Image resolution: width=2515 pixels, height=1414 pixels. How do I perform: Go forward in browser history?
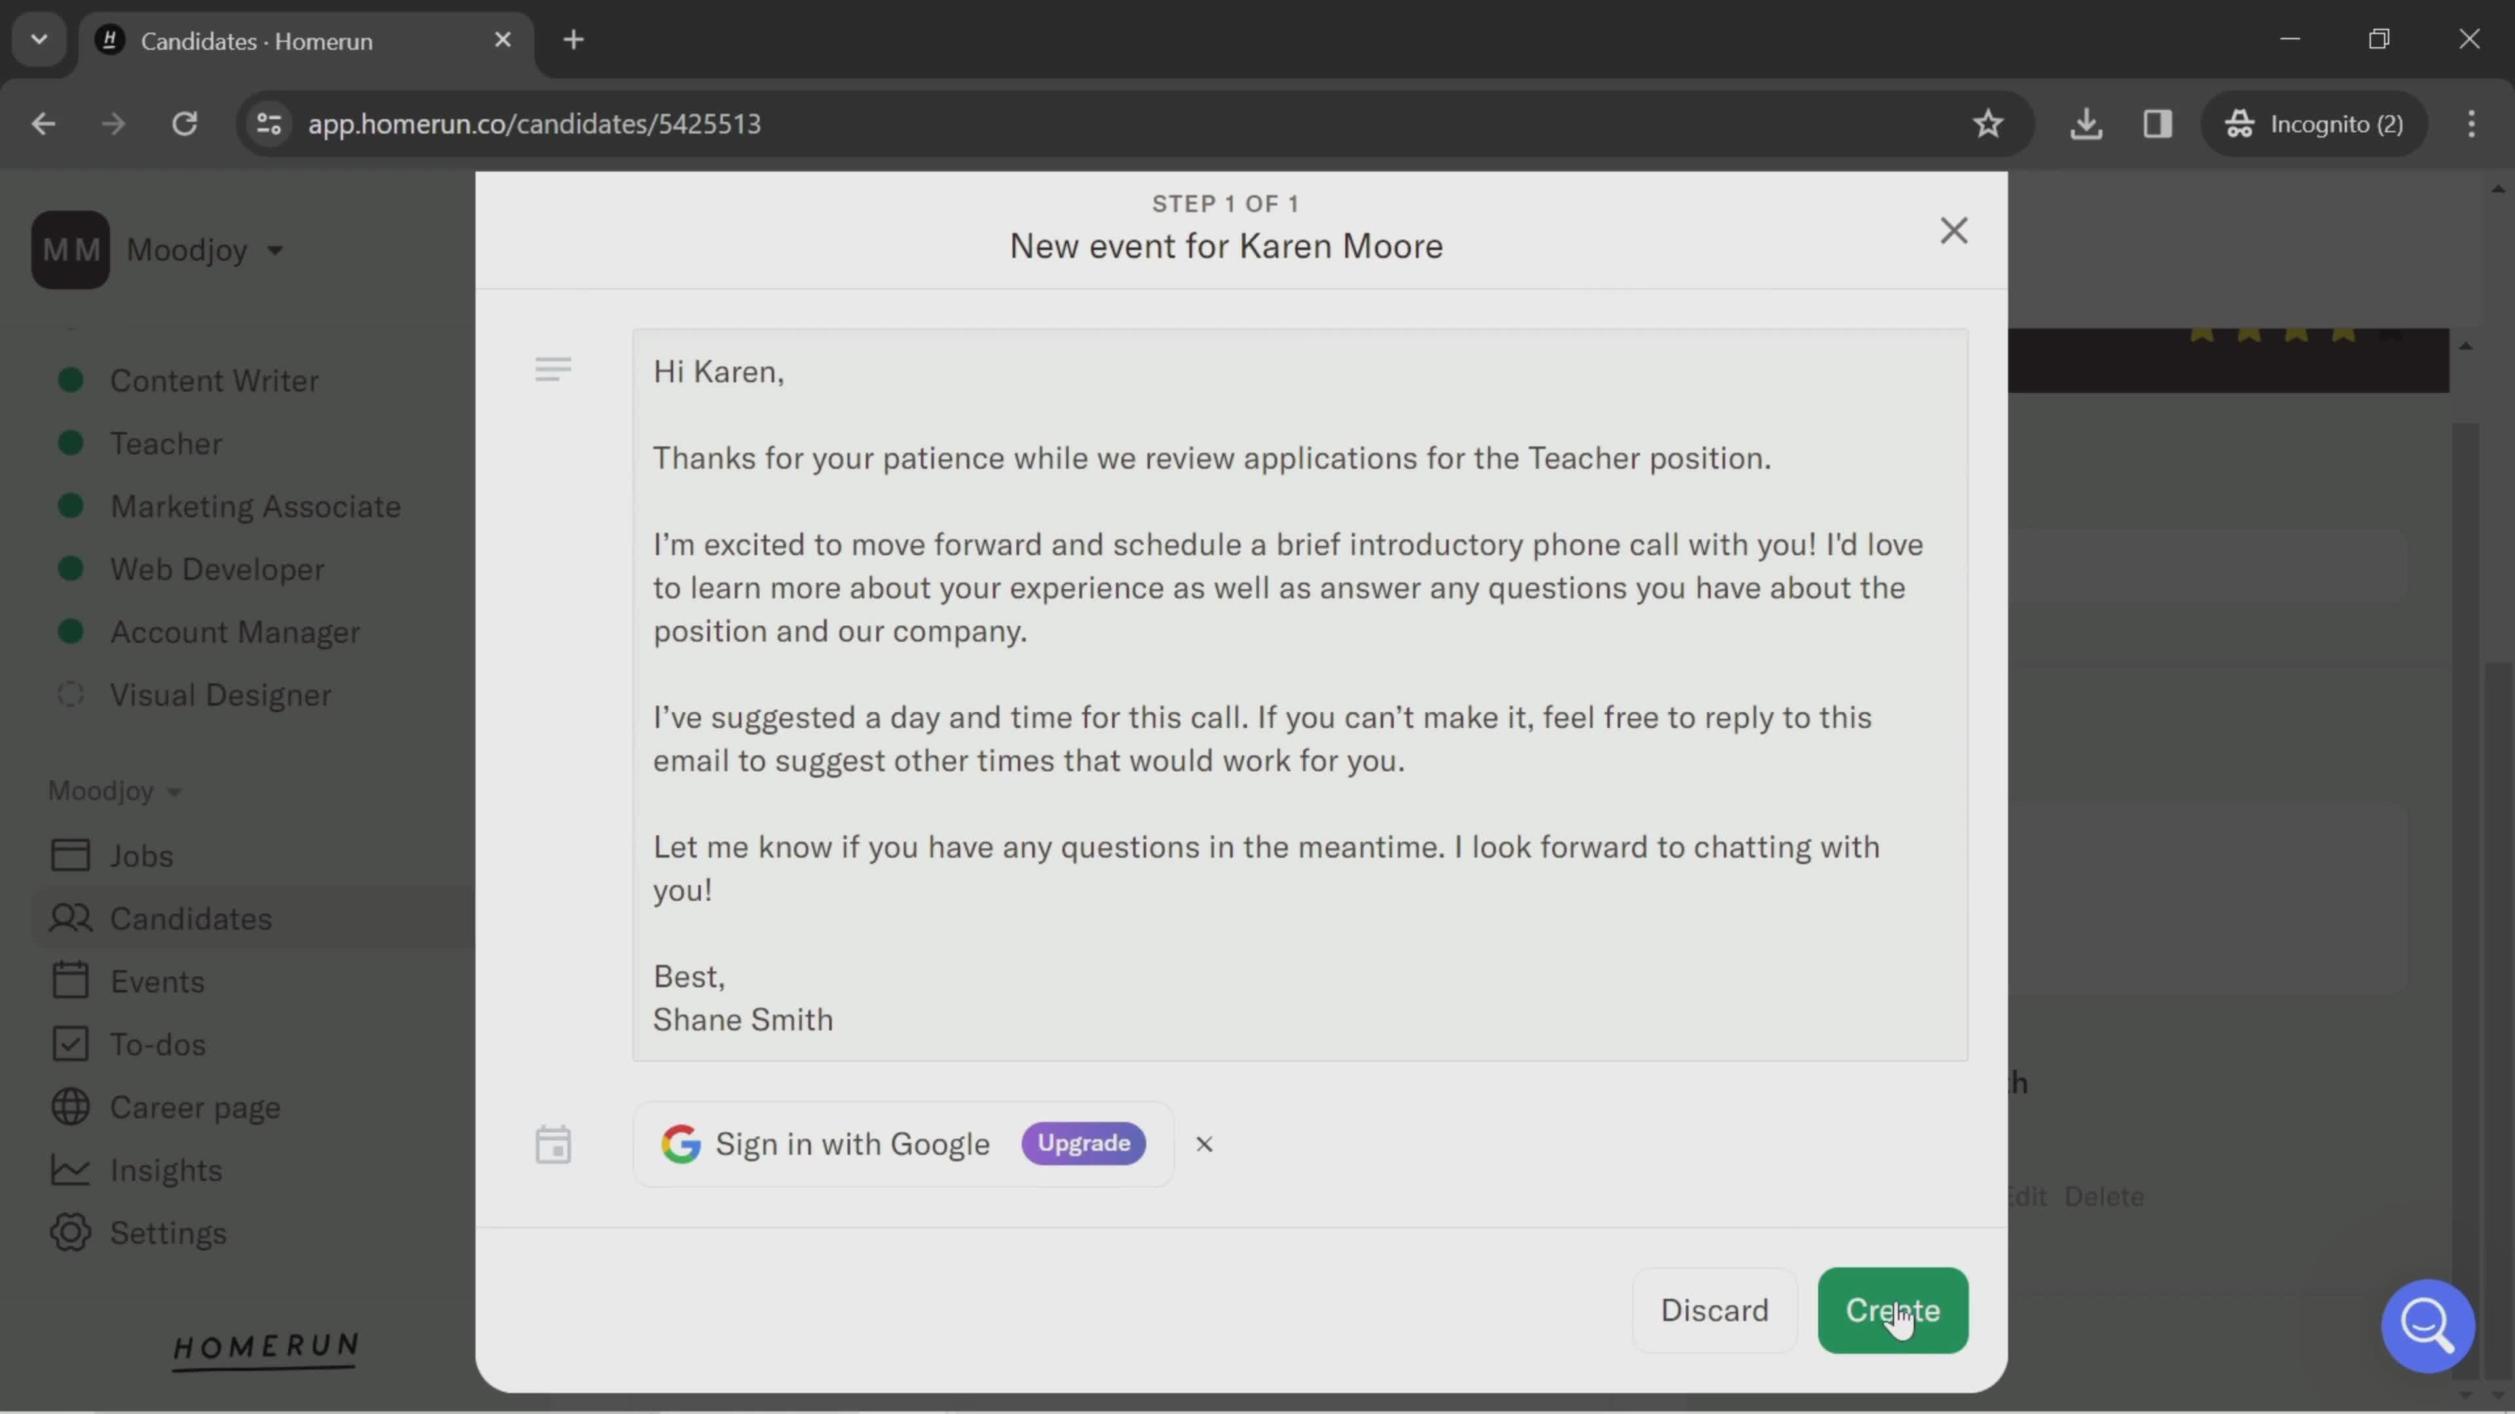[113, 124]
